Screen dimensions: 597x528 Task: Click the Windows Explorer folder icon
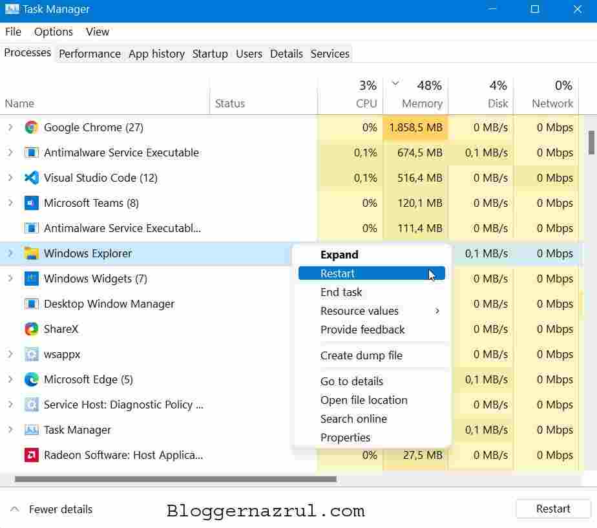click(x=31, y=253)
